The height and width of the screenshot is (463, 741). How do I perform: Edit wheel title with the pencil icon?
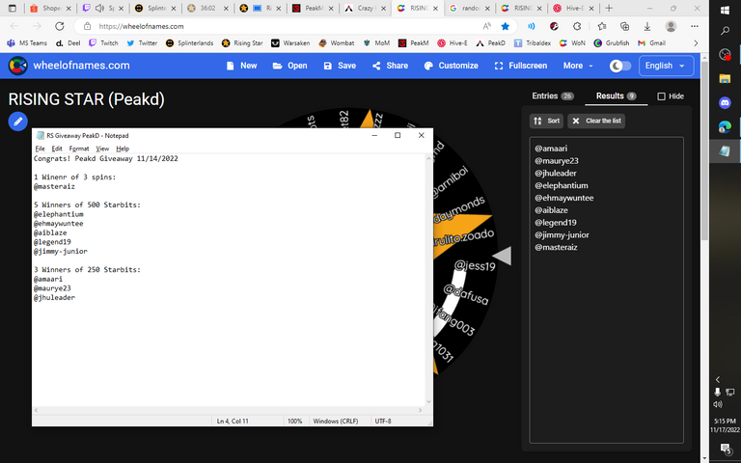18,122
